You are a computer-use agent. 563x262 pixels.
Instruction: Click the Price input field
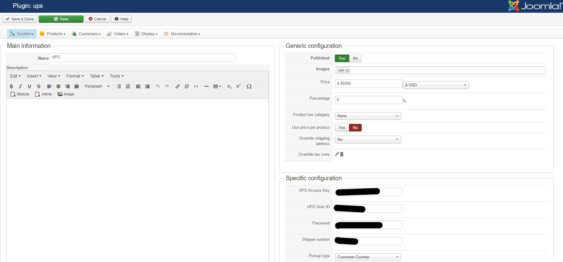coord(368,84)
